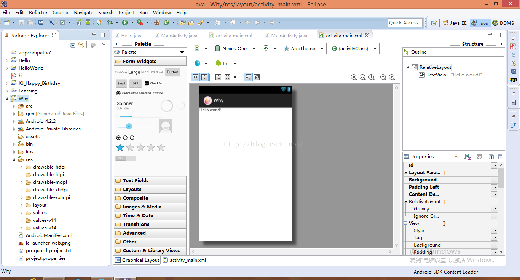Click Expand All icon in Properties panel

[x=491, y=157]
